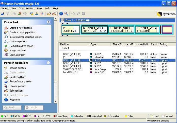Open the Partition menu
Screen dimensions: 177x123
[x=30, y=8]
